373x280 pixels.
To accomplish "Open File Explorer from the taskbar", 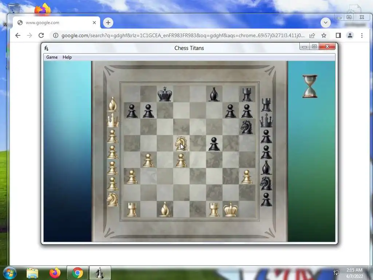I will click(x=32, y=273).
